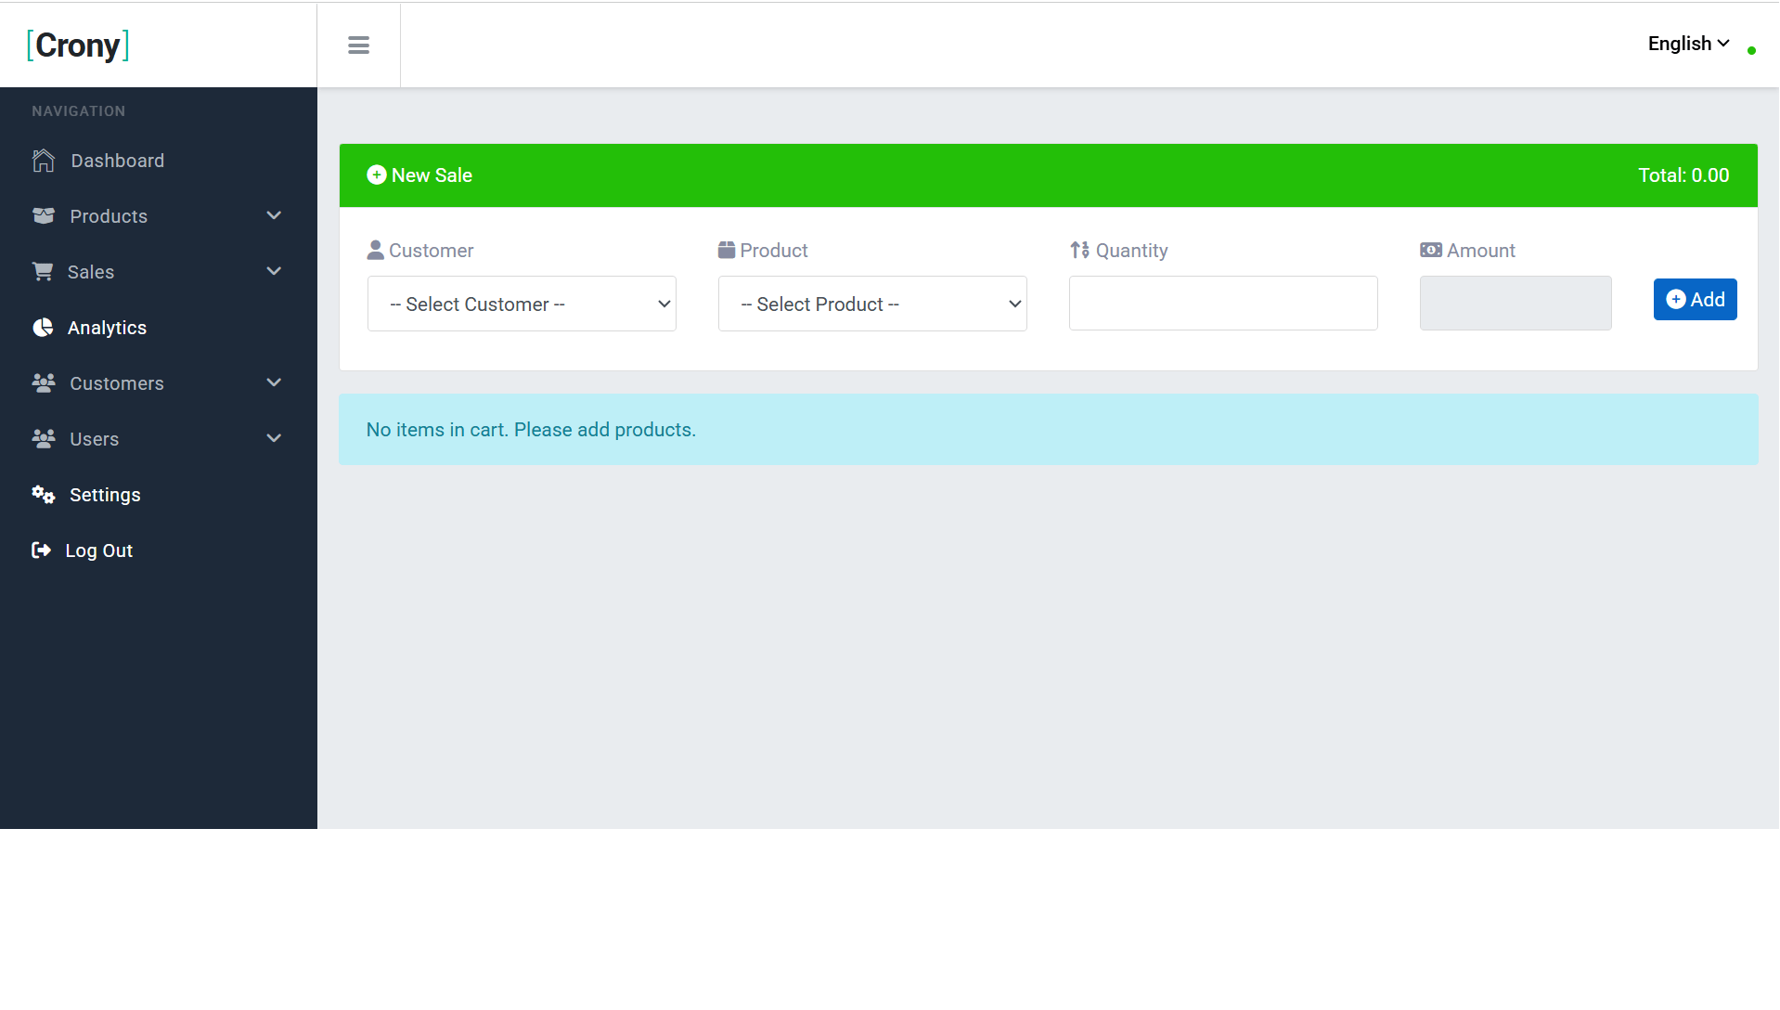Expand the Products submenu chevron

(x=274, y=215)
